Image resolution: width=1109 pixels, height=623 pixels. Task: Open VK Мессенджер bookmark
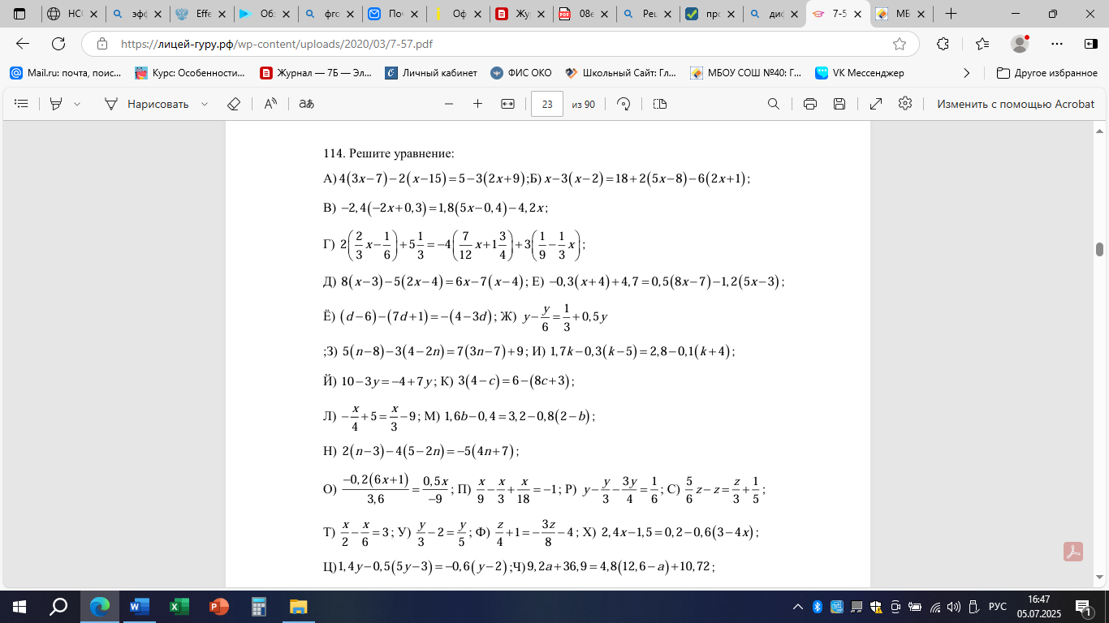click(860, 73)
